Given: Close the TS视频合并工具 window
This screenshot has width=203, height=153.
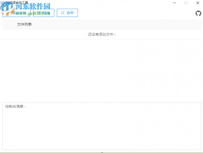Looking at the screenshot, I should [198, 3].
